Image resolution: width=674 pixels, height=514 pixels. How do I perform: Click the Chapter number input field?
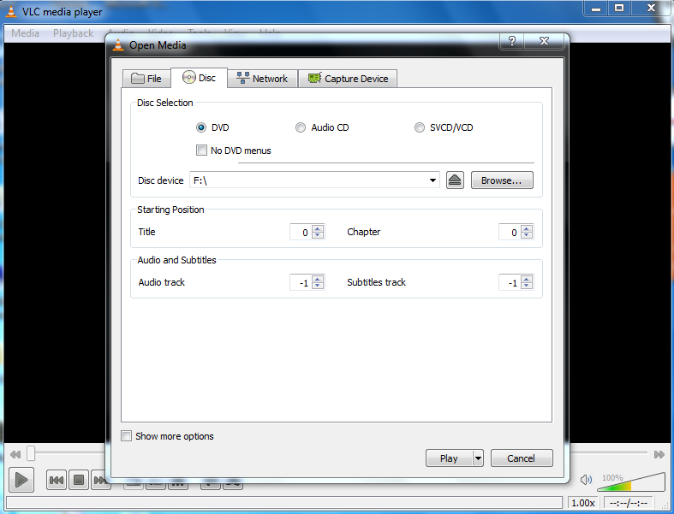click(510, 232)
